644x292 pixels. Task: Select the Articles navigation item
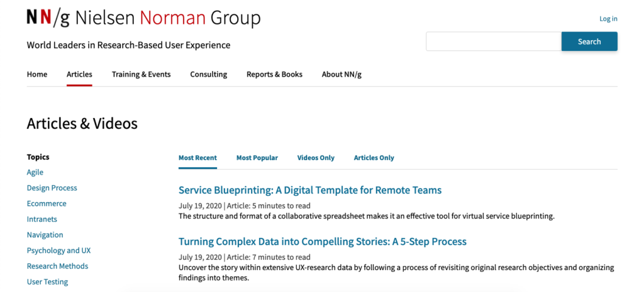tap(79, 74)
